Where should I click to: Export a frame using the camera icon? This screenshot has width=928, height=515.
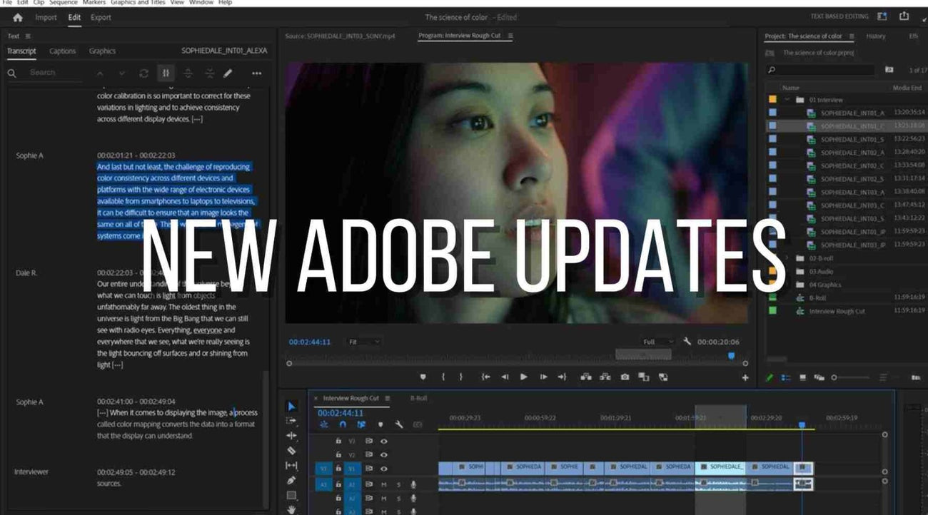(x=623, y=377)
